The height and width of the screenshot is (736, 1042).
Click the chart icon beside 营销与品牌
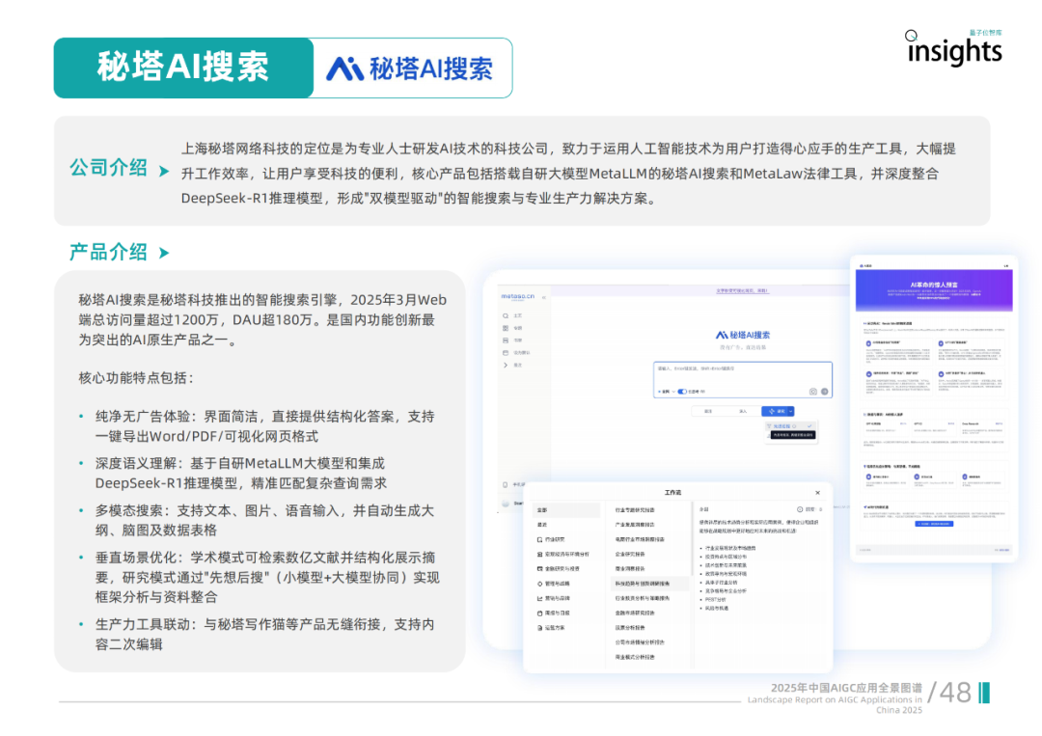pos(539,598)
